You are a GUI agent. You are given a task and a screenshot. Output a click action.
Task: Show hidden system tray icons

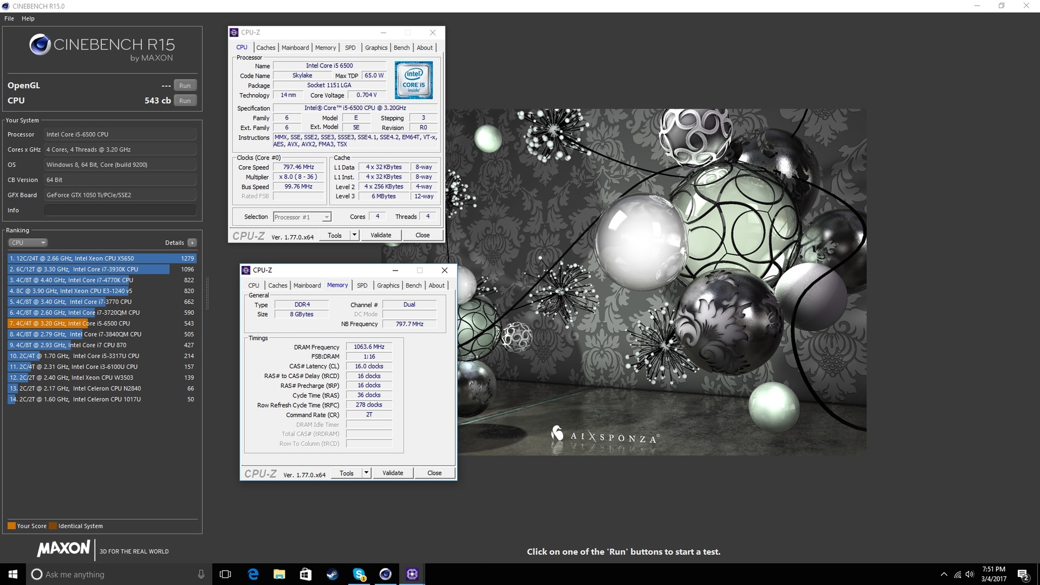(x=944, y=574)
